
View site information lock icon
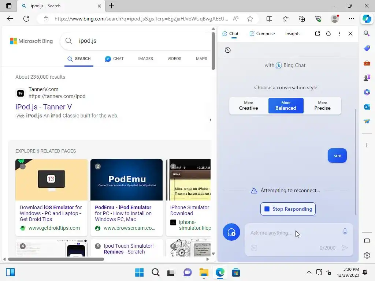[x=46, y=19]
